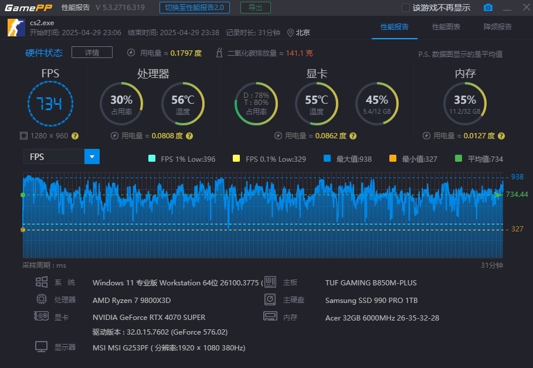Click the FPS 734 circular gauge
533x368 pixels.
pyautogui.click(x=50, y=104)
